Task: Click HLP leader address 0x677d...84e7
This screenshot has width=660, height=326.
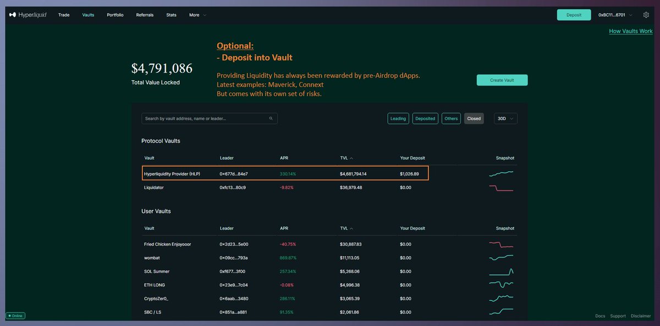Action: click(234, 174)
